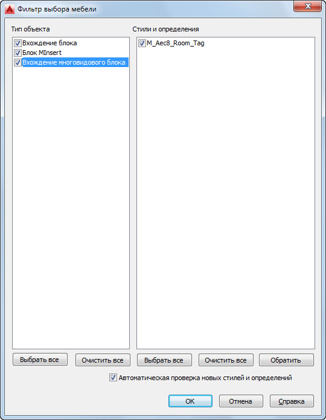Toggle the Вхождение многовидового блока checkbox

point(18,62)
